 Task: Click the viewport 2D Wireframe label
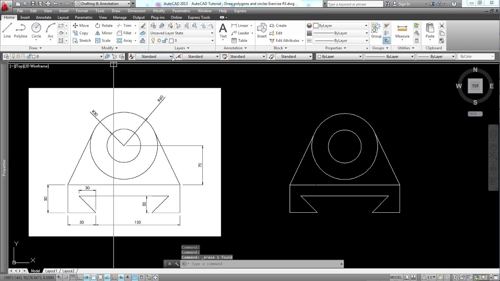click(x=37, y=66)
